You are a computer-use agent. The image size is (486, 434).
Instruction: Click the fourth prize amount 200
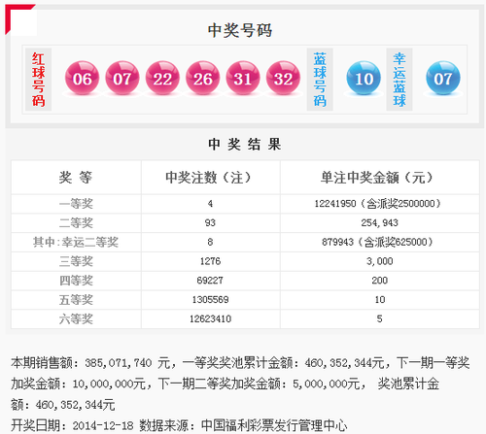click(380, 281)
